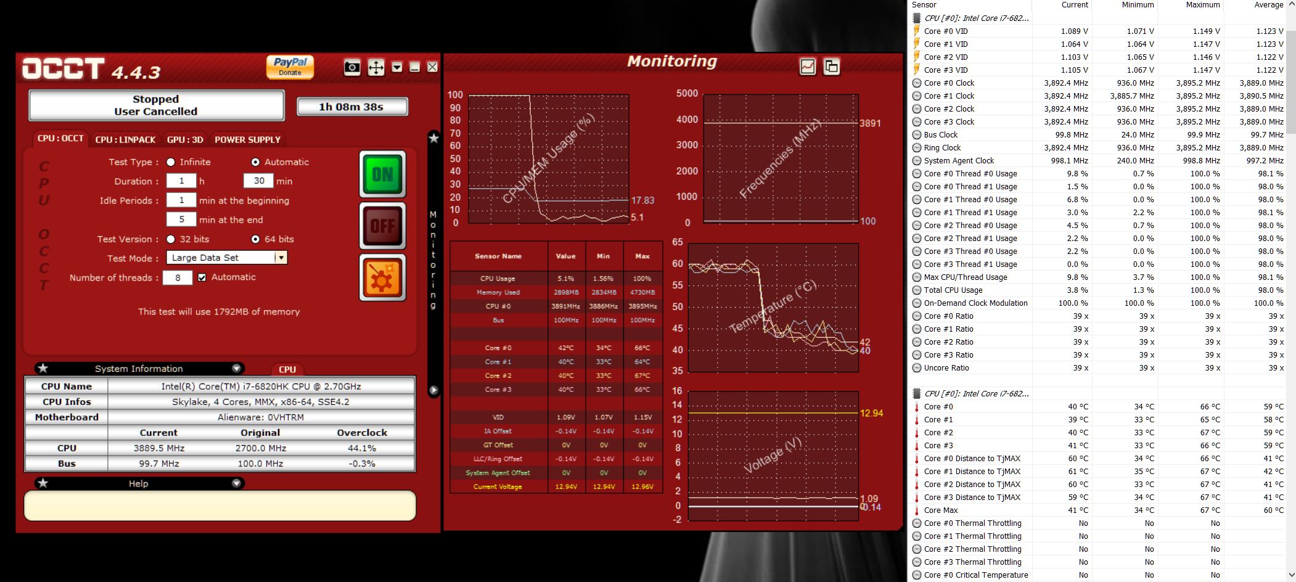The height and width of the screenshot is (582, 1296).
Task: Click the Bus Clock sensor icon
Action: pyautogui.click(x=917, y=135)
